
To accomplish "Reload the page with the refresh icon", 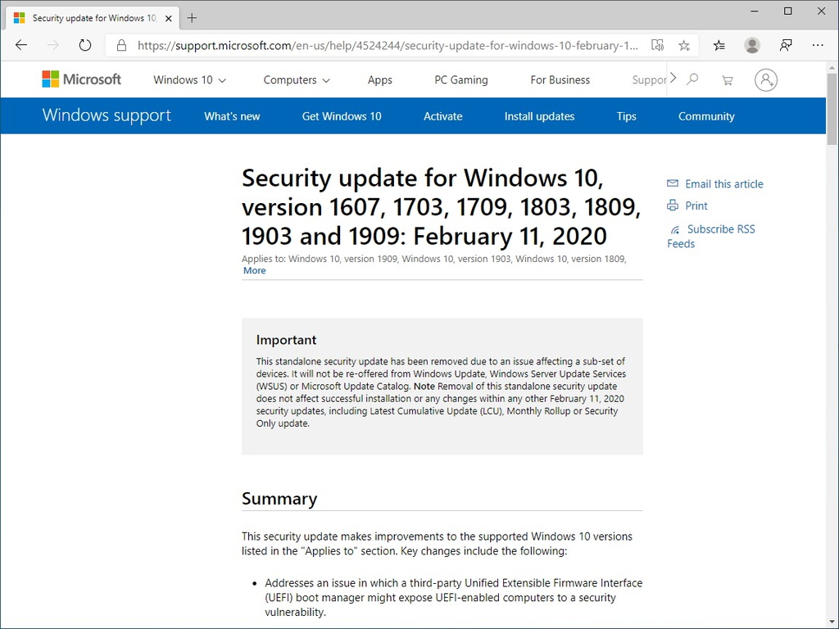I will [84, 46].
